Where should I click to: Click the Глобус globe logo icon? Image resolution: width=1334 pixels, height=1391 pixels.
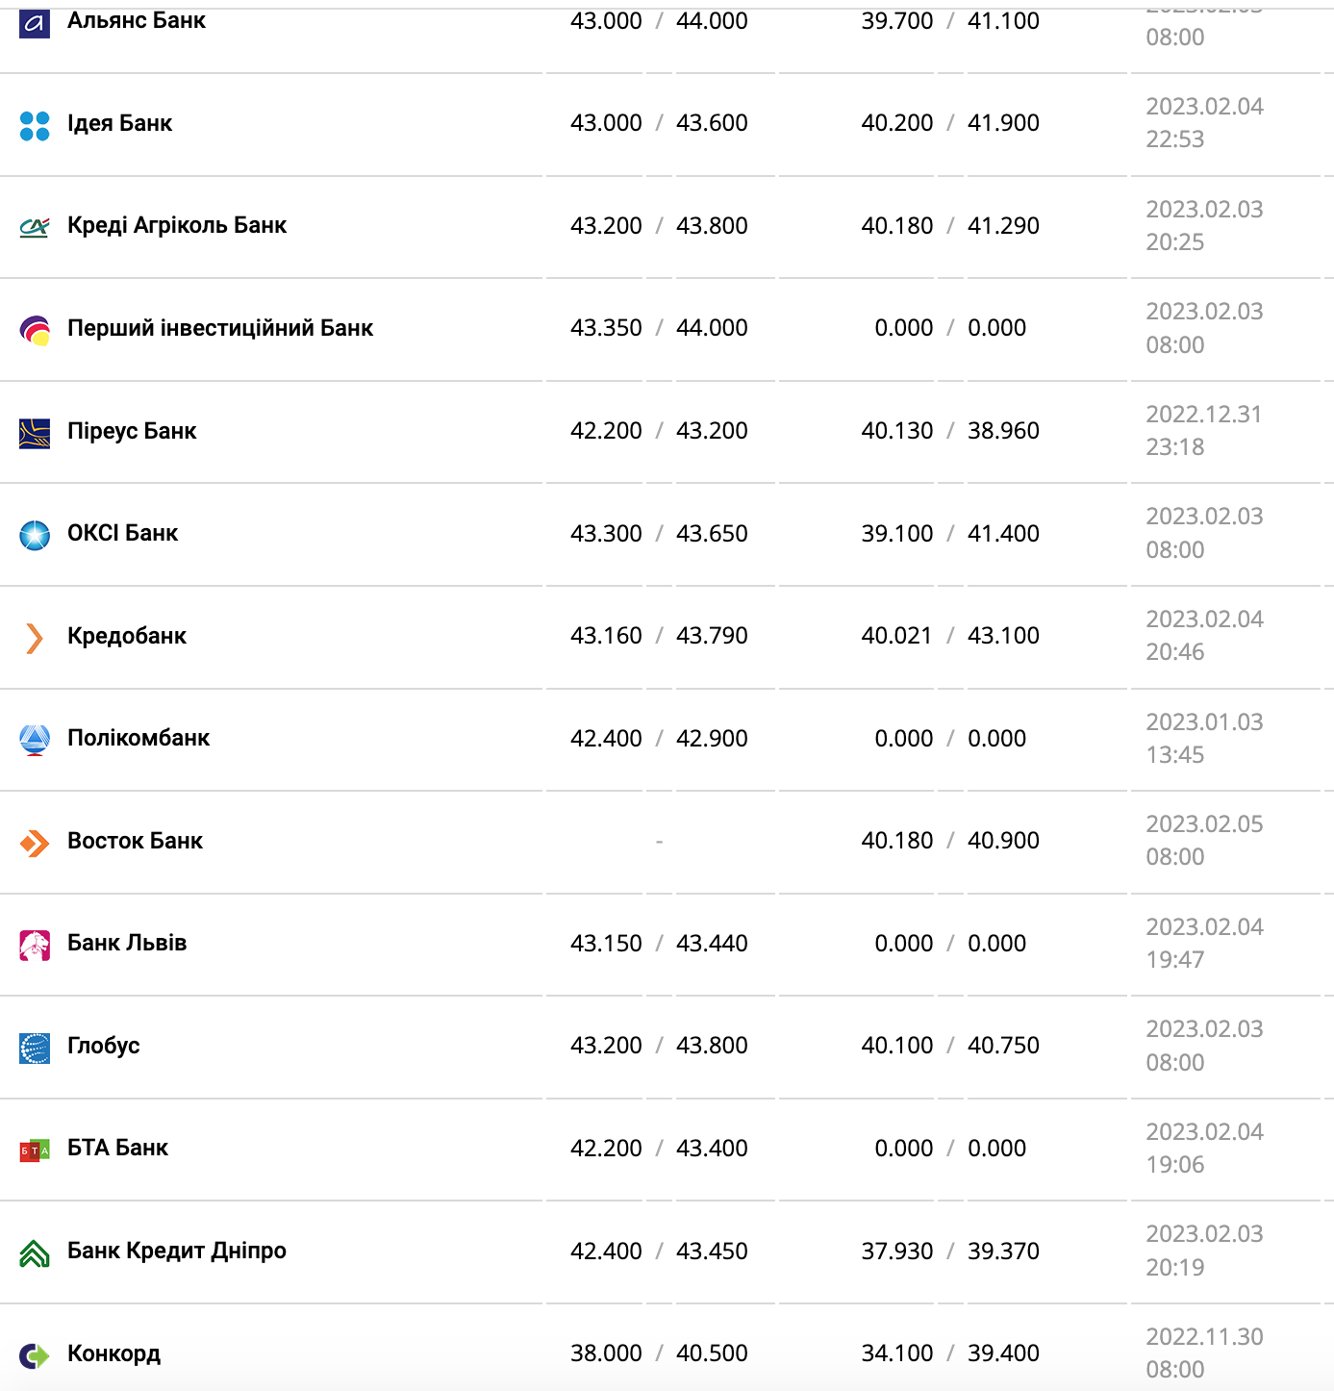(35, 1048)
